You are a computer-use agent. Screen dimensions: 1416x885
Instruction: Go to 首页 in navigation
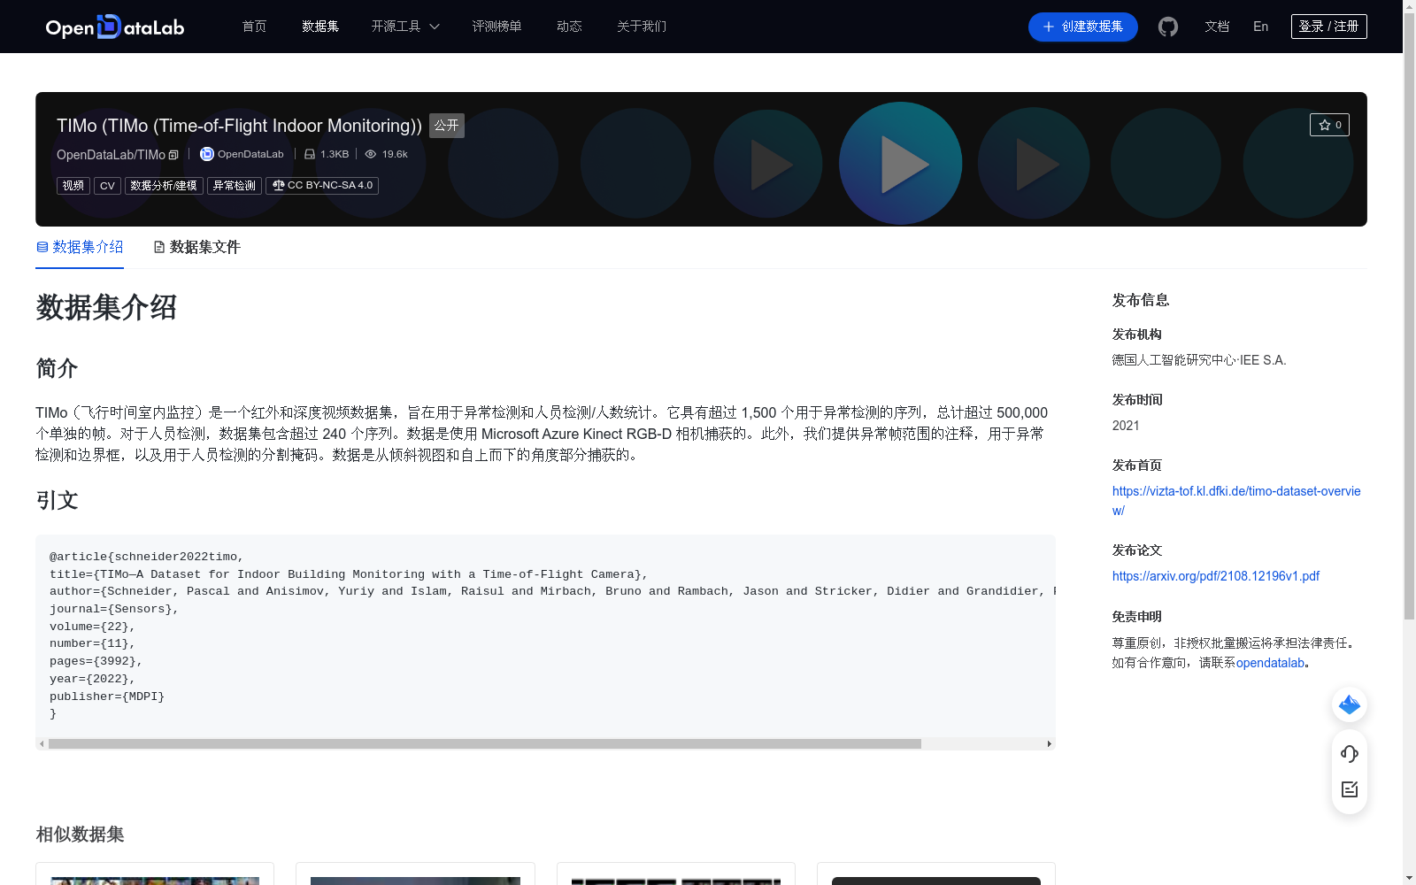[254, 27]
